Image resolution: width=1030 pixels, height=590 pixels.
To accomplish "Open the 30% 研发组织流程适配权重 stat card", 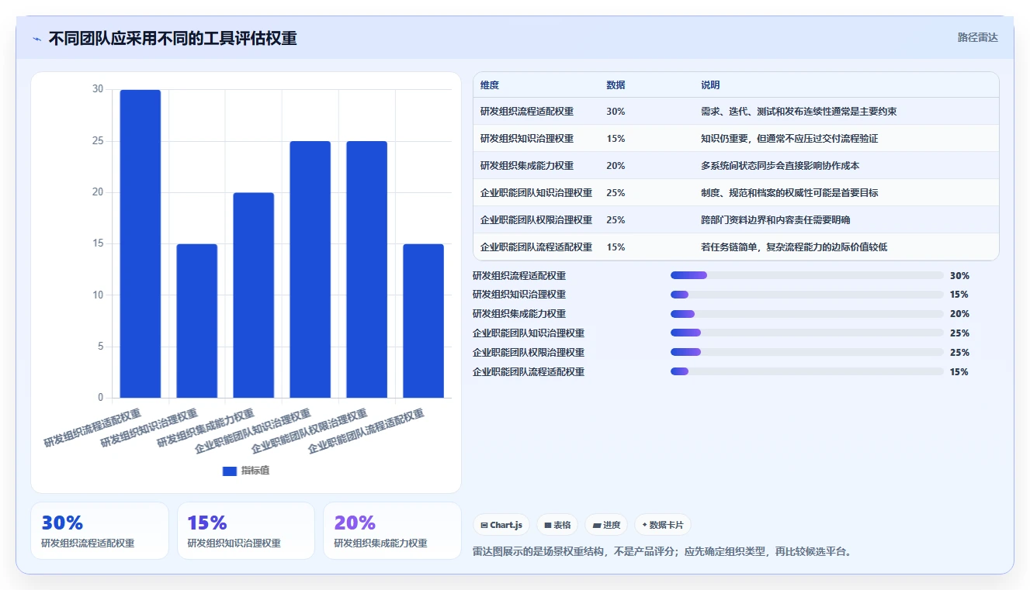I will 99,530.
